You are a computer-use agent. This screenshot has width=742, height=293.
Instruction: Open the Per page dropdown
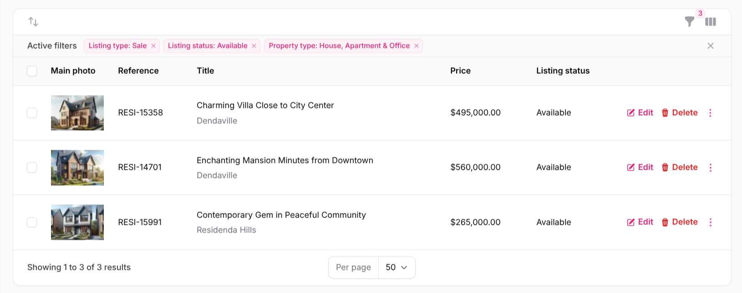click(396, 268)
